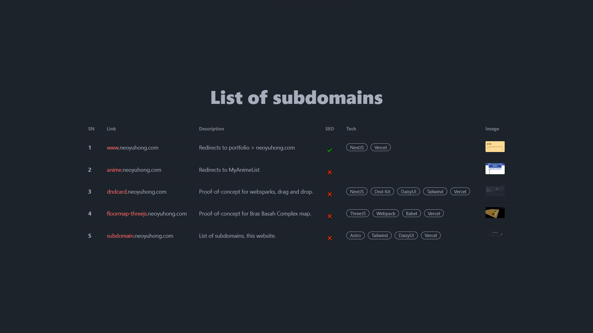
Task: Click the red SEO cross for subdomain.neoyuhong.com
Action: 330,238
